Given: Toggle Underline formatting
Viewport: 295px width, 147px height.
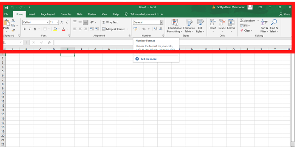Looking at the screenshot, I should point(35,29).
